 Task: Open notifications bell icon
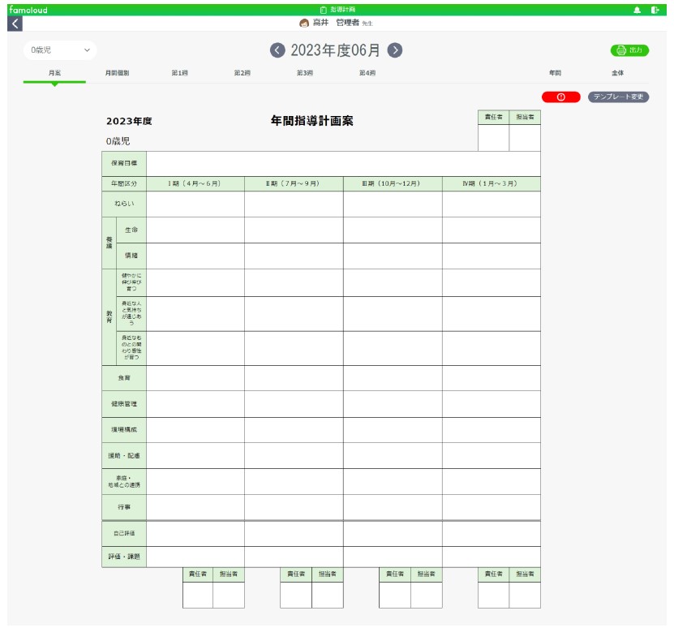click(637, 10)
